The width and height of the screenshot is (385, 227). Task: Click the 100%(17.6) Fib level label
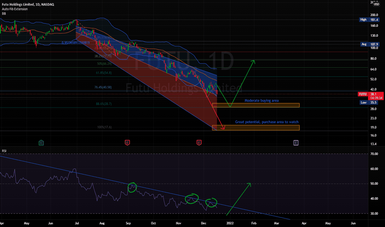pyautogui.click(x=105, y=127)
